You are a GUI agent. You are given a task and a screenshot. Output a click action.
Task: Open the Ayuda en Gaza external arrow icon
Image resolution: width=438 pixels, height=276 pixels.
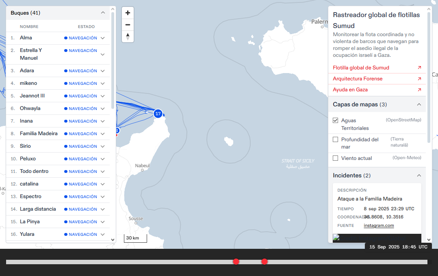[x=419, y=90]
